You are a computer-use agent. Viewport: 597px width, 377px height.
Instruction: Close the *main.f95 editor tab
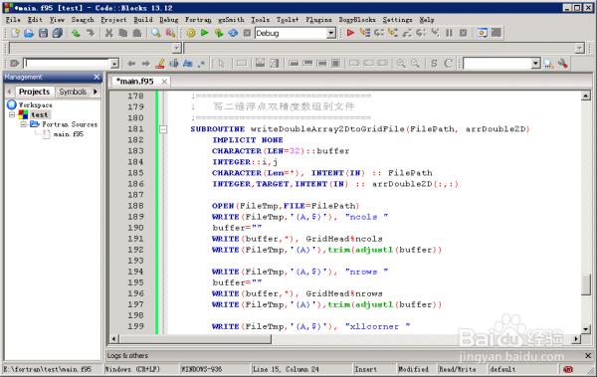[164, 82]
